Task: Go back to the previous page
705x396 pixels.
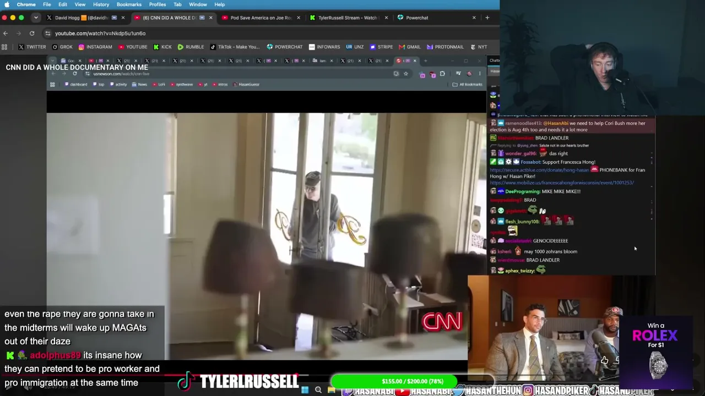Action: pos(6,34)
